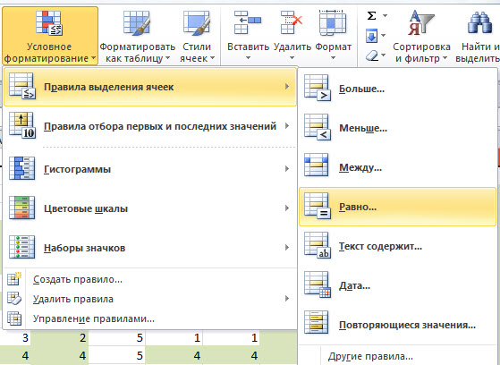Click the Удалить правила icon
The image size is (500, 365).
[14, 298]
